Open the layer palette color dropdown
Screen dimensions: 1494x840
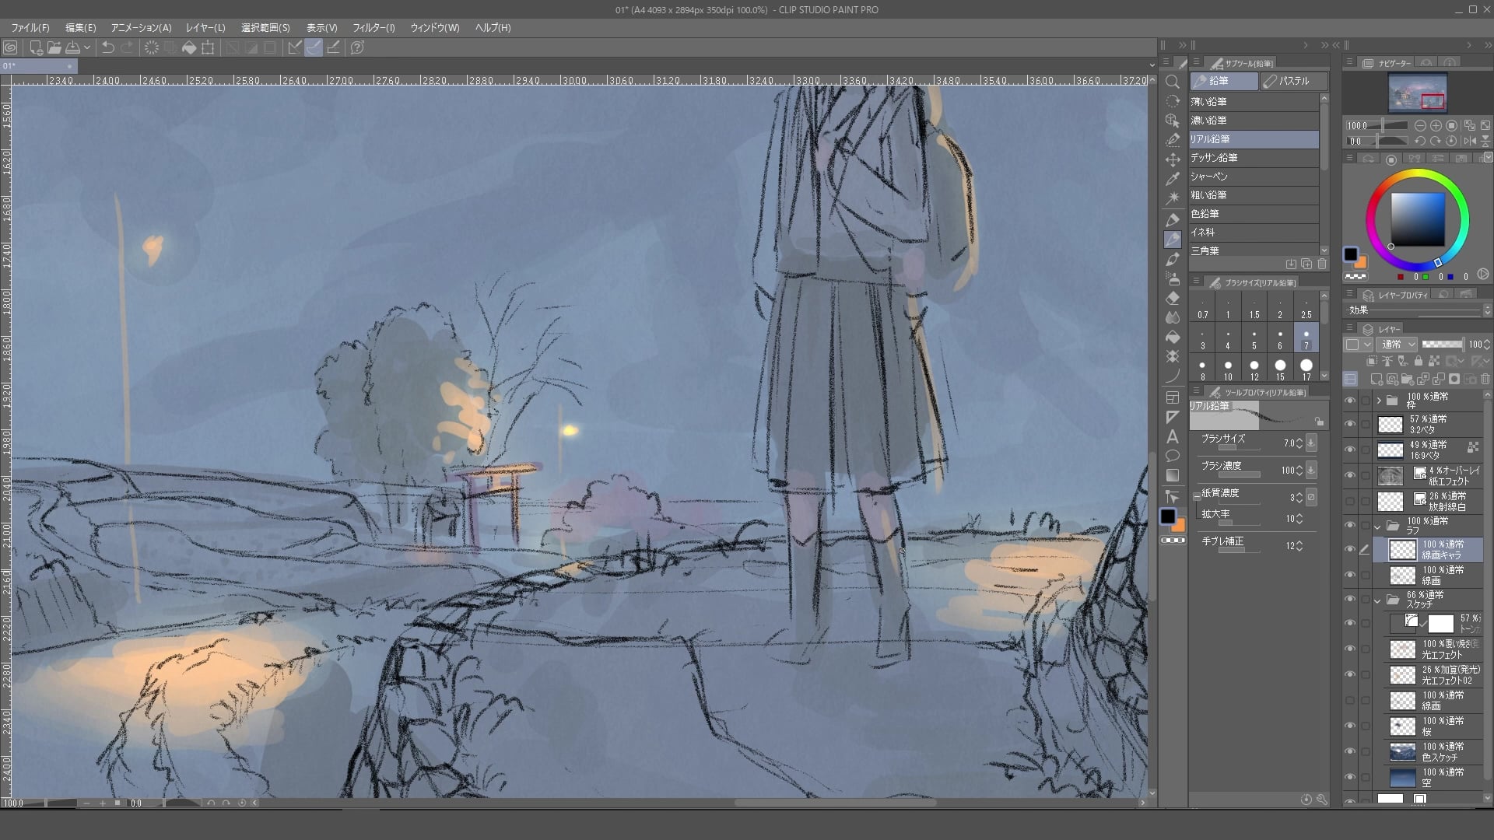pos(1359,344)
